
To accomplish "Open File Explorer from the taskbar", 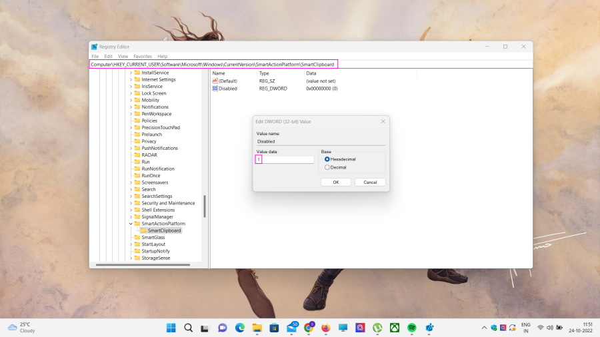I will click(257, 328).
